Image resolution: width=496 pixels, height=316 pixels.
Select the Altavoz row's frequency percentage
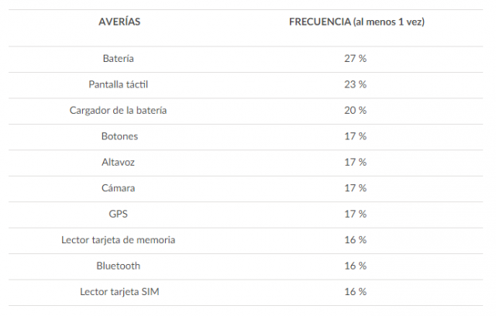[x=356, y=162]
